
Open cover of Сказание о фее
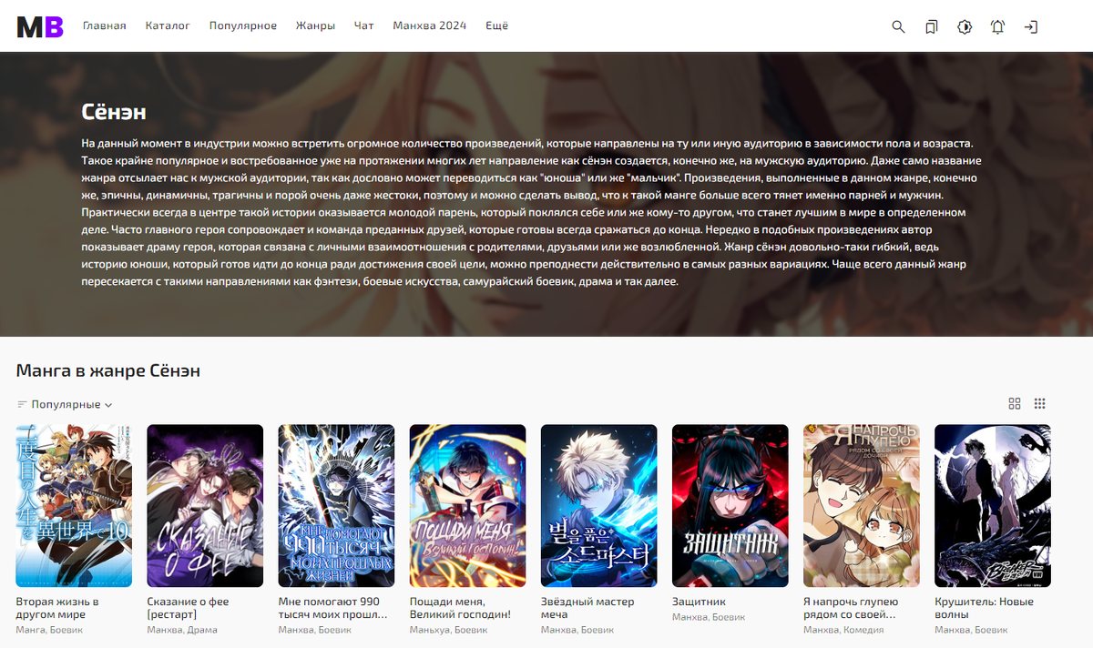click(x=205, y=506)
